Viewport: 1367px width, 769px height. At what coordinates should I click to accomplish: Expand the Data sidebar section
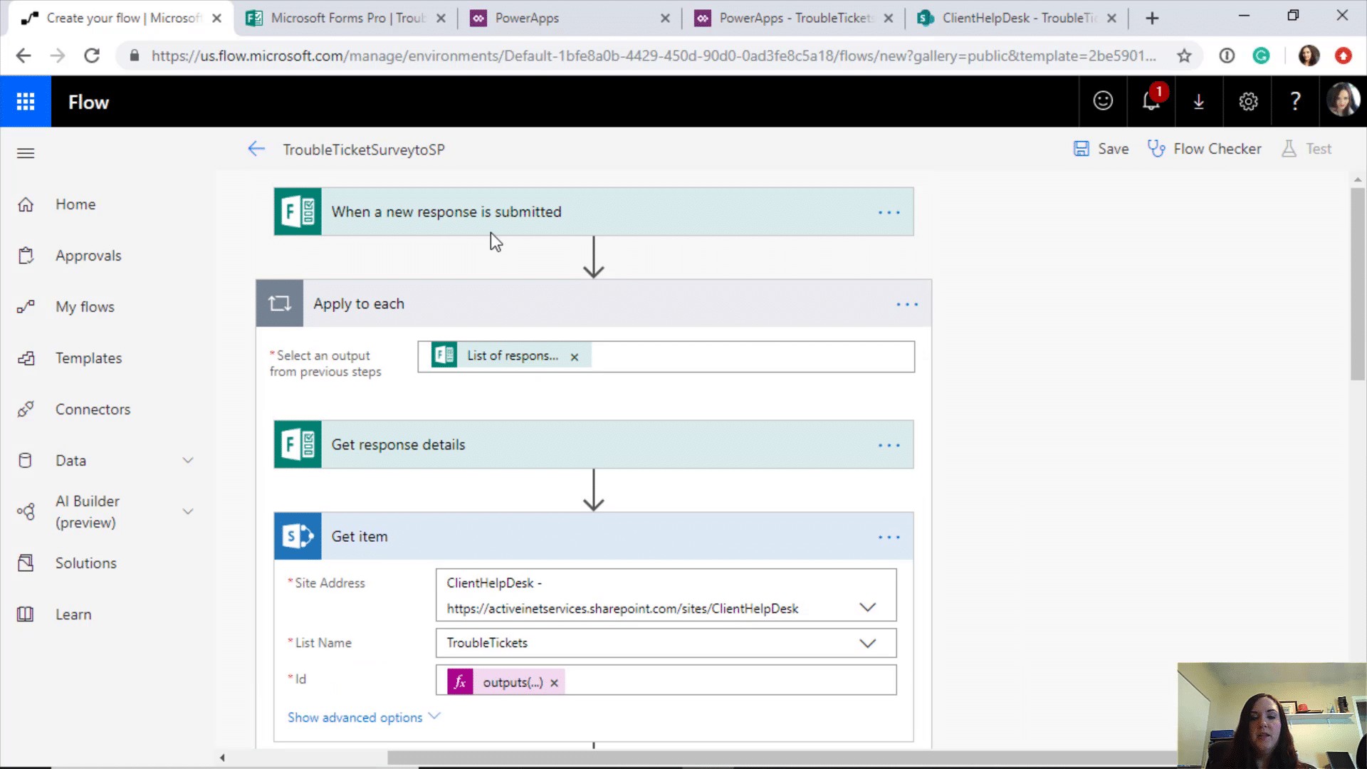pyautogui.click(x=188, y=461)
